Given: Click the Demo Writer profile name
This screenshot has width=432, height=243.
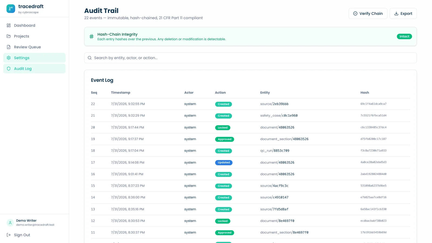Looking at the screenshot, I should coord(26,221).
